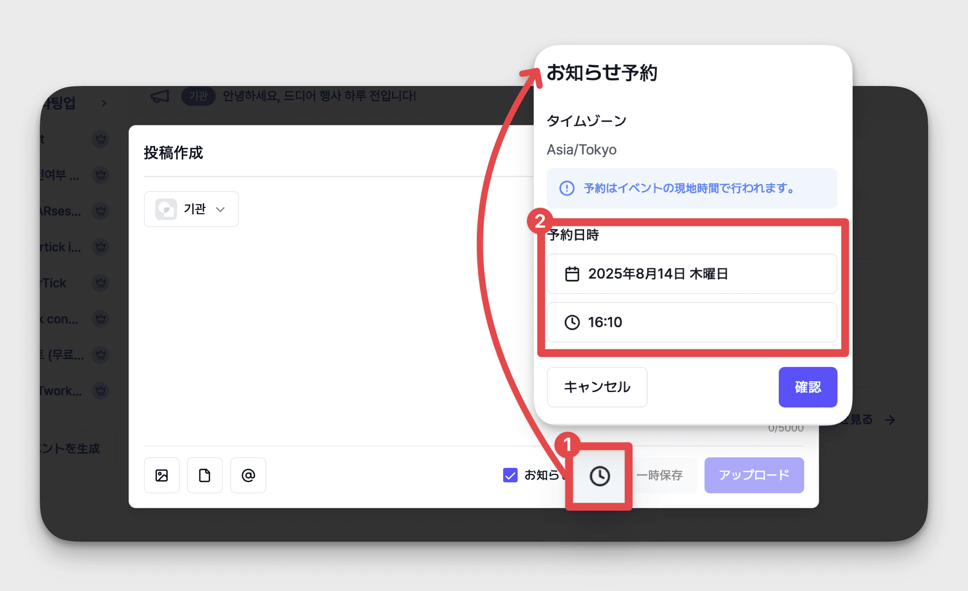This screenshot has height=591, width=968.
Task: Click the calendar icon in date field
Action: 572,274
